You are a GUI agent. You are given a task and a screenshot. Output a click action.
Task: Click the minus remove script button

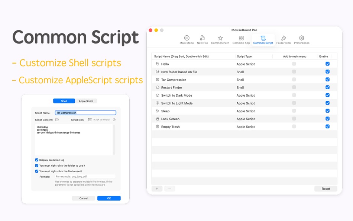[170, 189]
